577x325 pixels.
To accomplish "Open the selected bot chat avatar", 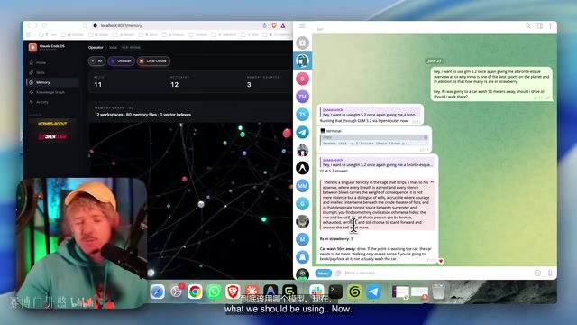I will pyautogui.click(x=303, y=60).
